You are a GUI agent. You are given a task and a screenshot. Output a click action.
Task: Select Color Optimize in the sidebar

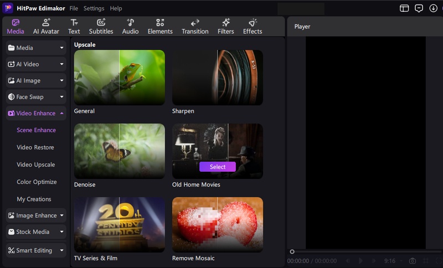(x=37, y=182)
